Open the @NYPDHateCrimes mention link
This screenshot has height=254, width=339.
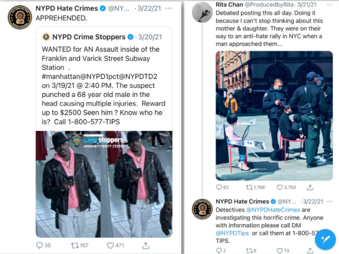click(x=273, y=210)
